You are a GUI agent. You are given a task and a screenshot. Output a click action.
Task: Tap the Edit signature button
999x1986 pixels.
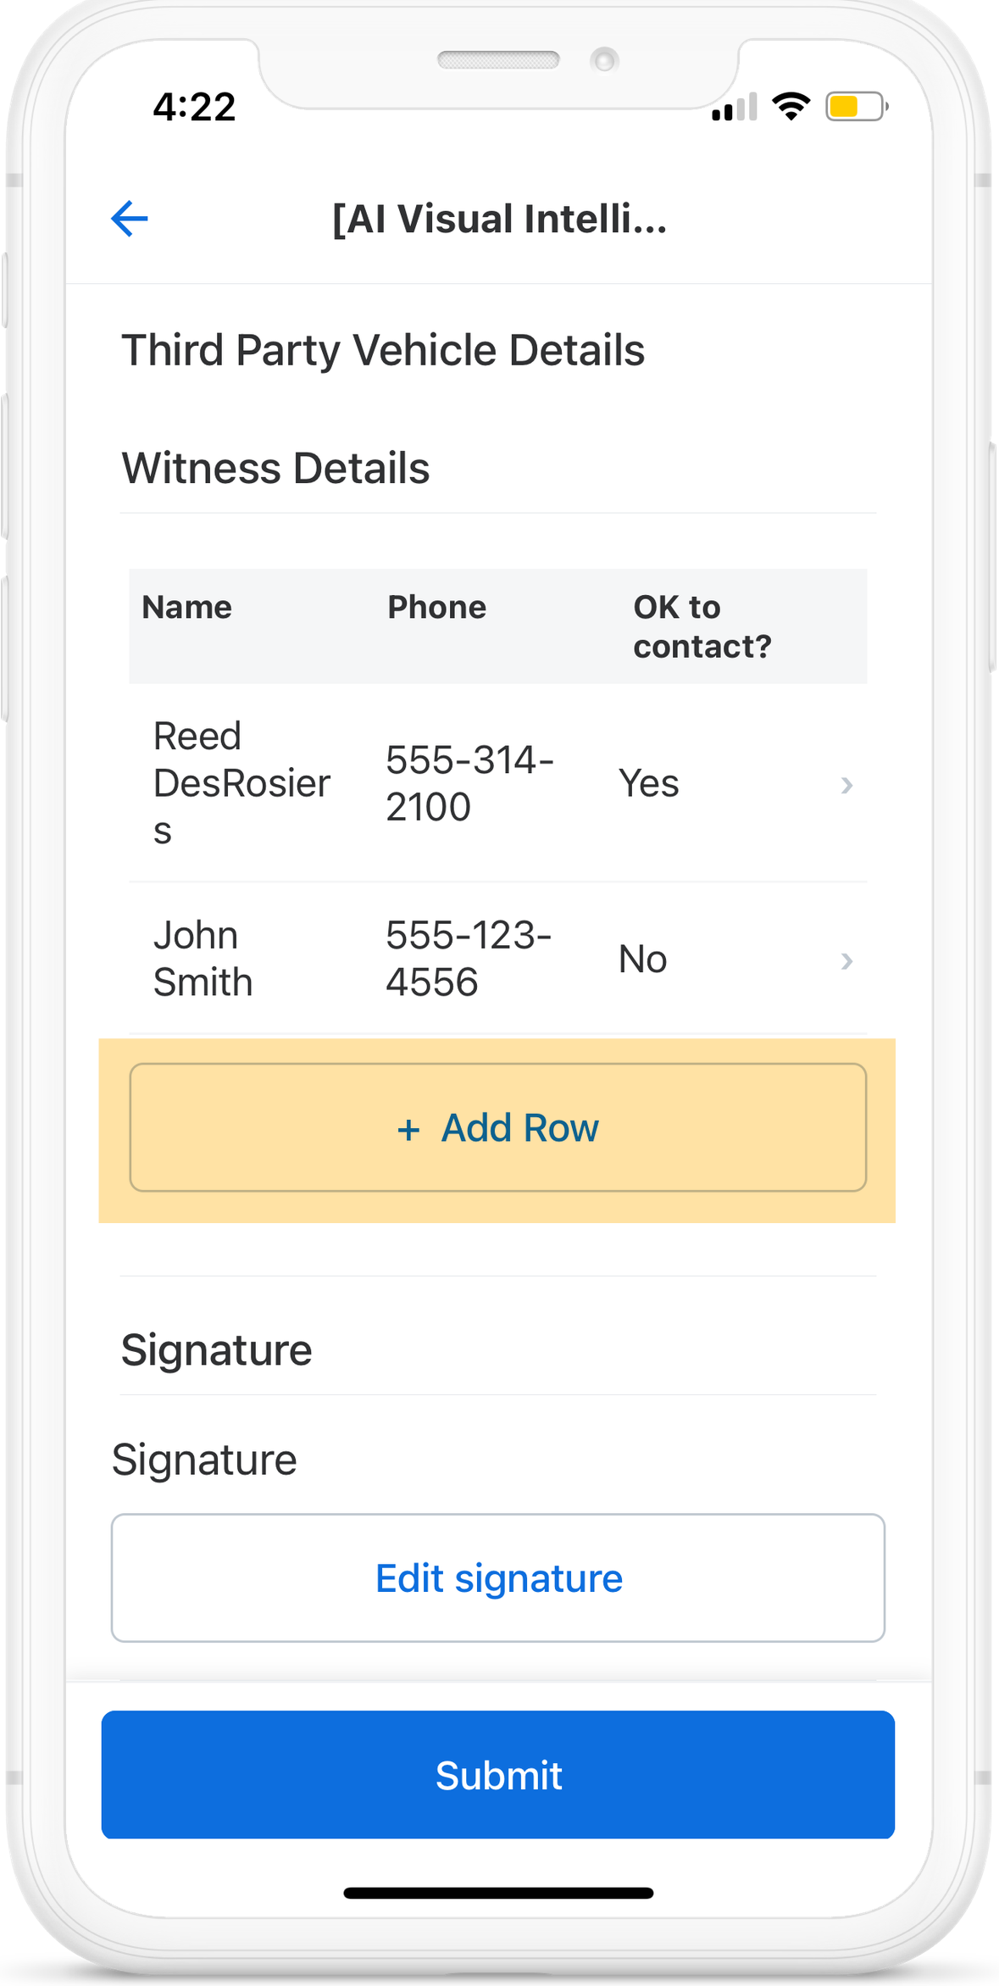pos(498,1578)
